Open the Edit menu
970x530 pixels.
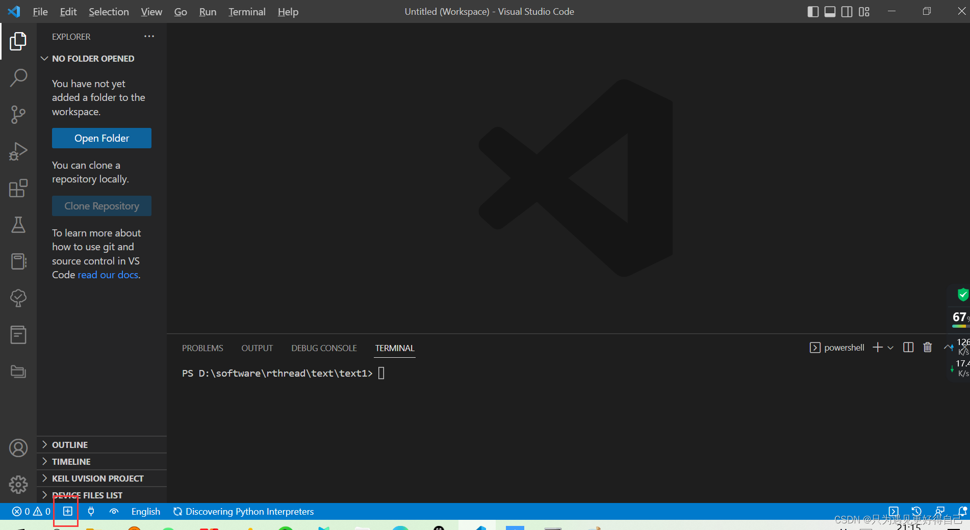tap(68, 12)
